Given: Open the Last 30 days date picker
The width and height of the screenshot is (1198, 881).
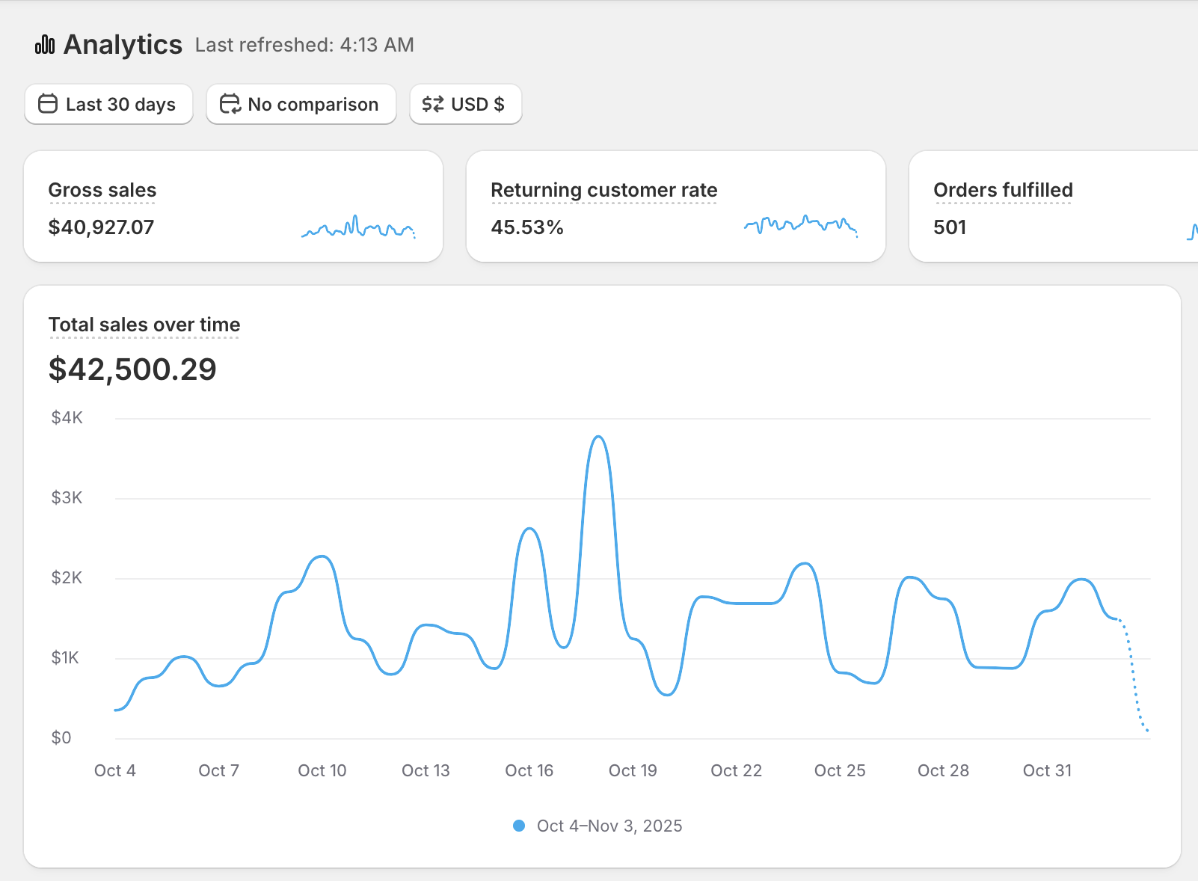Looking at the screenshot, I should point(108,104).
